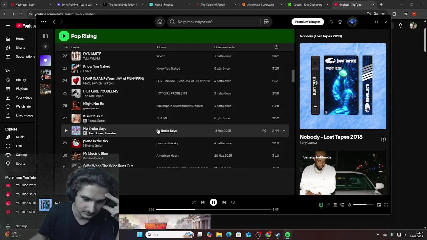Open the Liked Songs purple heart tile
Image resolution: width=427 pixels, height=240 pixels.
tap(45, 61)
